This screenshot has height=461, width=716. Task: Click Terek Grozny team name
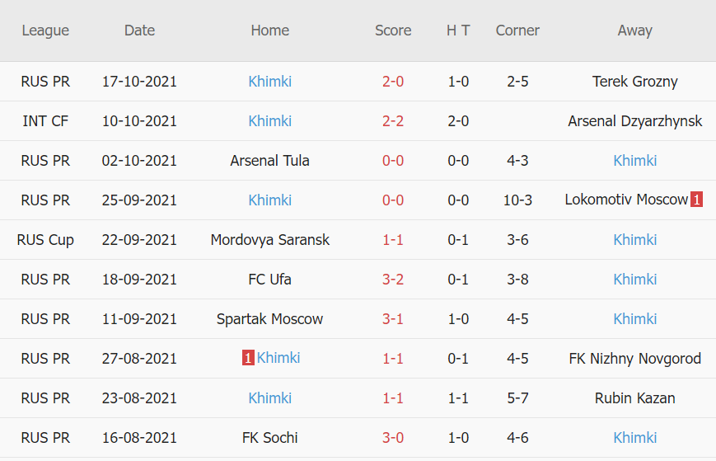tap(634, 82)
